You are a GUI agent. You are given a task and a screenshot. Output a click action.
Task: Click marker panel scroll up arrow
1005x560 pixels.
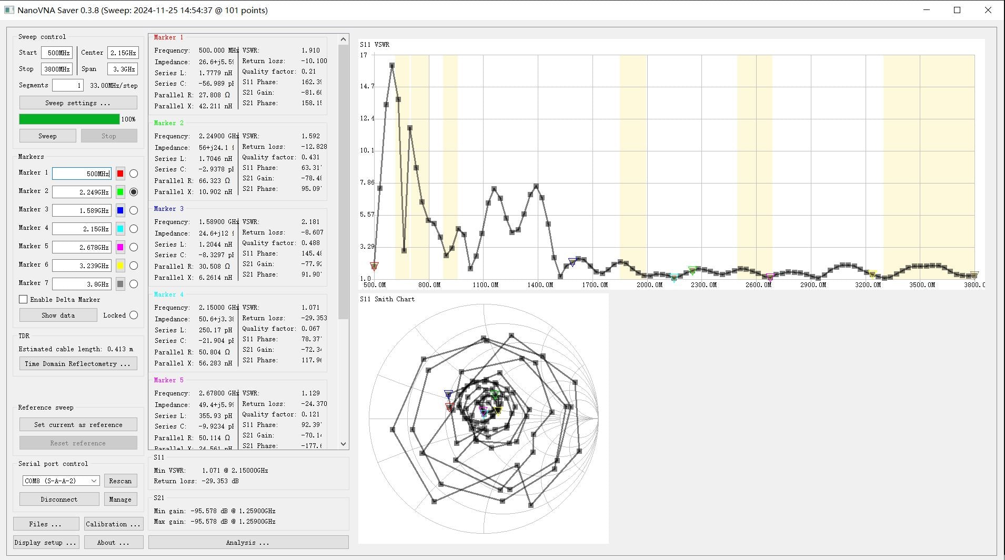pos(344,39)
